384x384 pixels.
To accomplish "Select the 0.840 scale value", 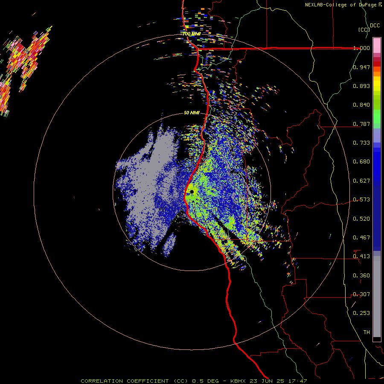I will point(361,105).
